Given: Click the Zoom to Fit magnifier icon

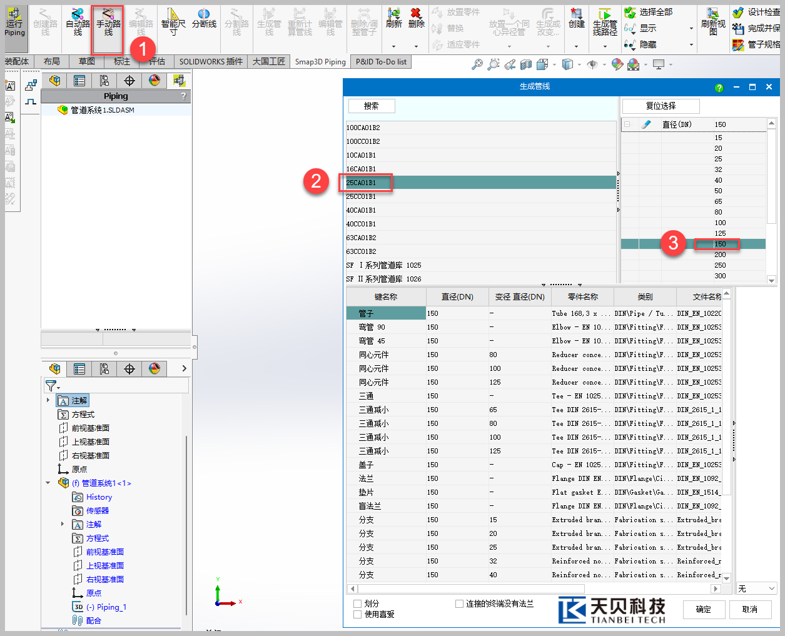Looking at the screenshot, I should (477, 64).
